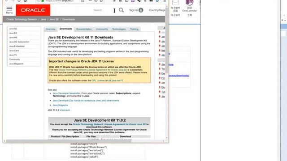Screen dimensions: 287x161
Task: Click the bookmark star in address bar
Action: tap(101, 1)
